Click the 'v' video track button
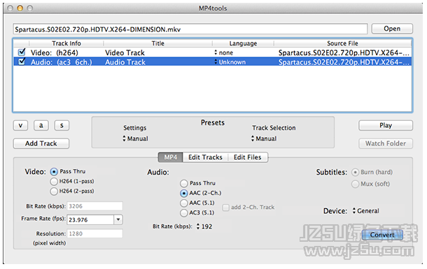The height and width of the screenshot is (269, 427). [x=20, y=125]
